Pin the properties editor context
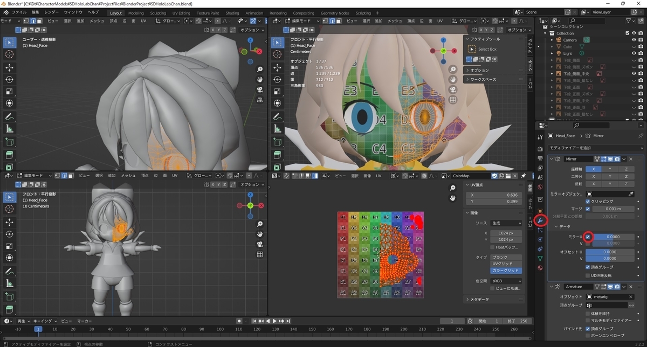 641,136
